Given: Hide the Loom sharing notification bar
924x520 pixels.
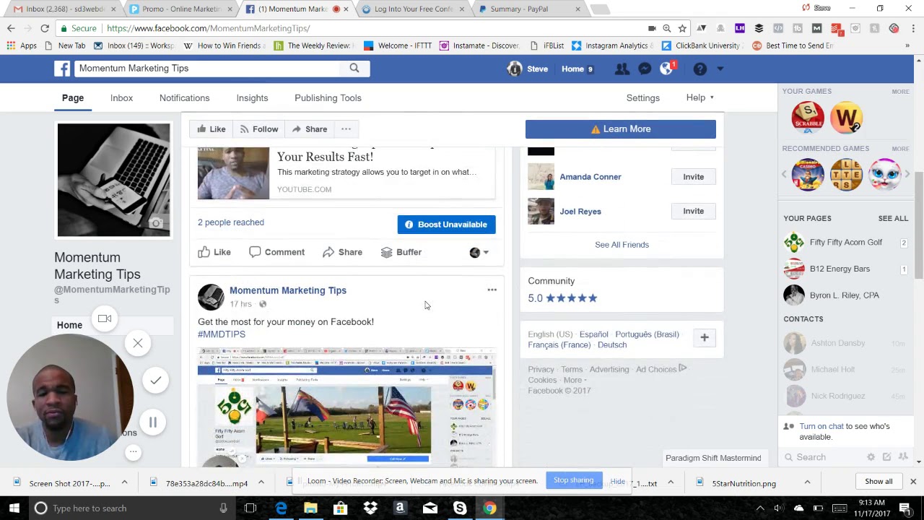Looking at the screenshot, I should pos(618,481).
